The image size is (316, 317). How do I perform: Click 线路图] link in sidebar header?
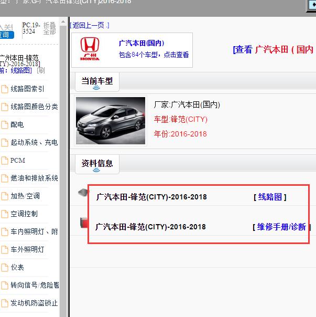[x=21, y=70]
